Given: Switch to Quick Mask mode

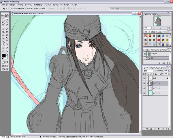Looking at the screenshot, I should pos(7,62).
